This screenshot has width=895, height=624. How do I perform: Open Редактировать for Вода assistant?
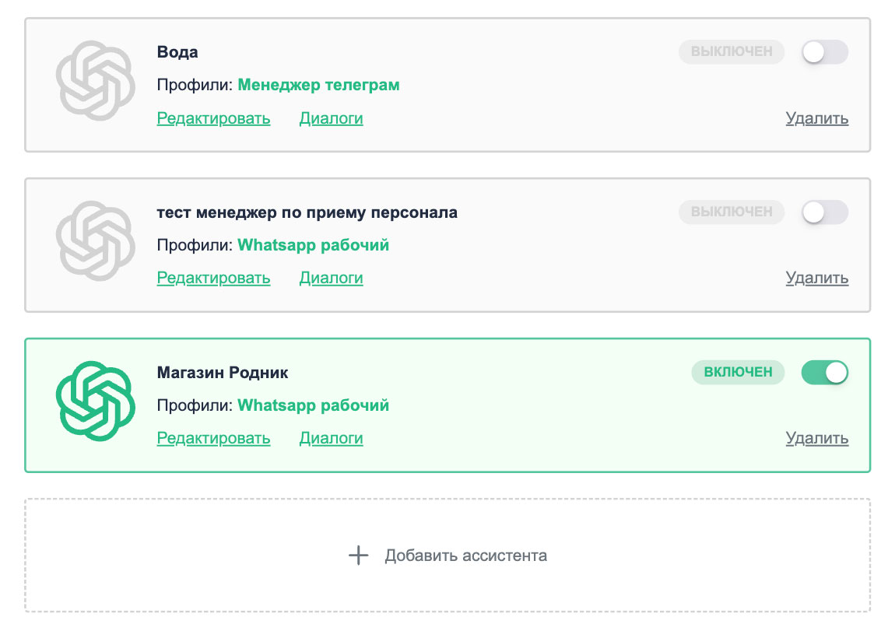[213, 118]
